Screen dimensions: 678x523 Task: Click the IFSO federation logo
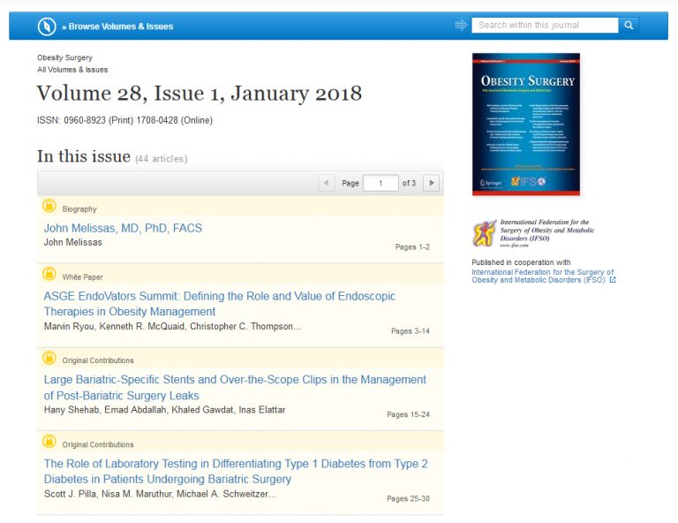pyautogui.click(x=485, y=233)
